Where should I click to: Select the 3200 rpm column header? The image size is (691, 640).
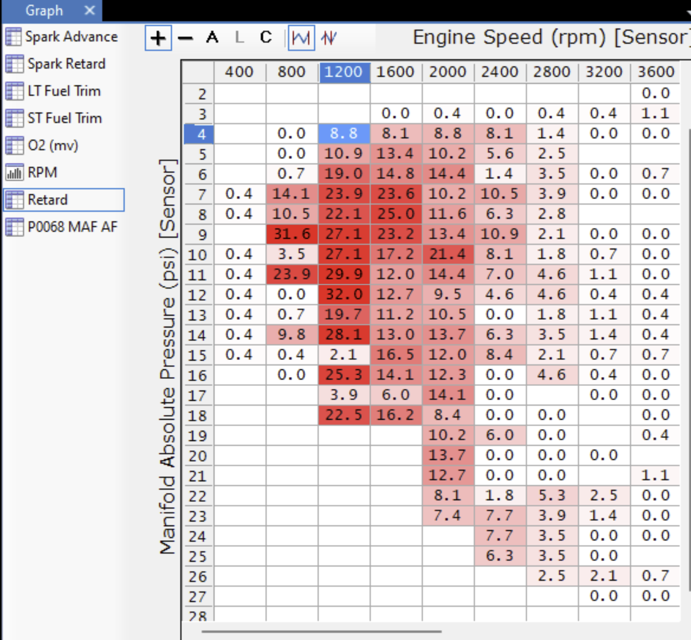coord(604,72)
